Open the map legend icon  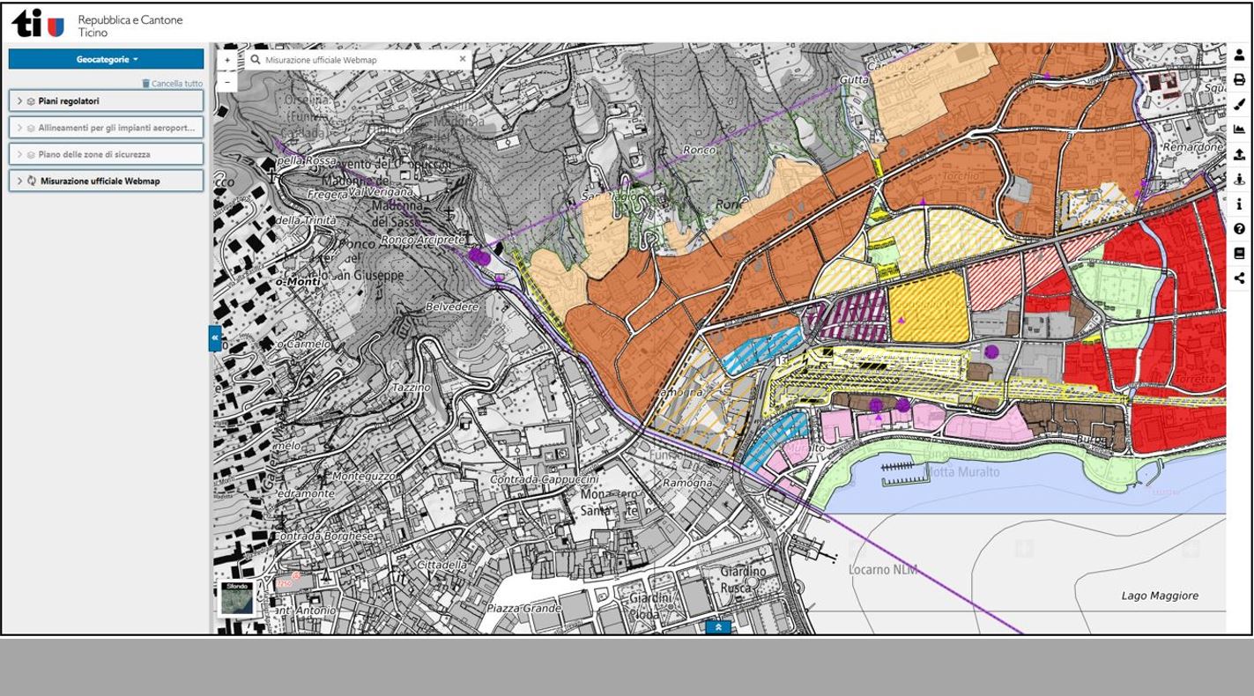tap(1241, 252)
